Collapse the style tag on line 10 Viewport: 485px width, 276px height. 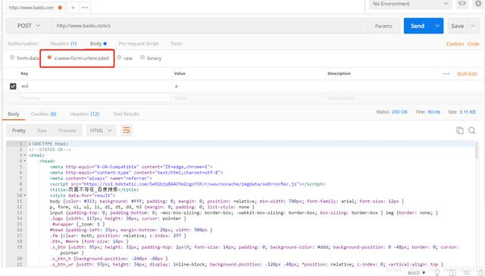[x=25, y=196]
